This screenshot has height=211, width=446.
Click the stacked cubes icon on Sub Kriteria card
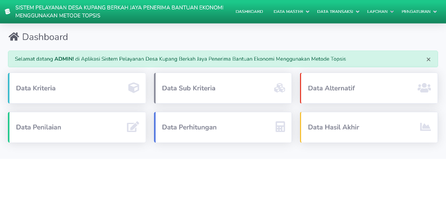(x=280, y=88)
